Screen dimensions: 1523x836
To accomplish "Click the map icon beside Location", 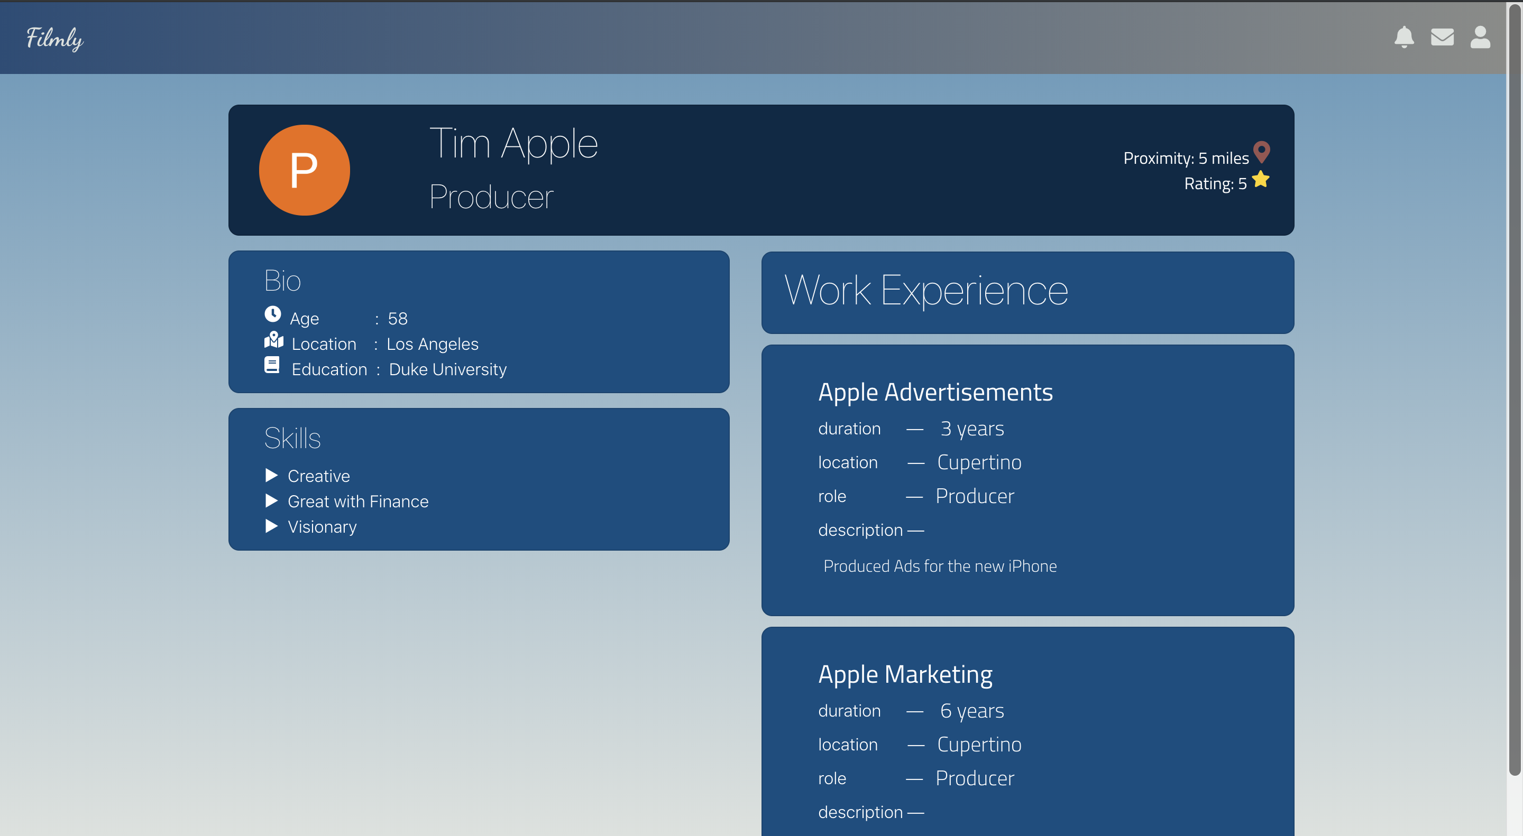I will [x=273, y=340].
